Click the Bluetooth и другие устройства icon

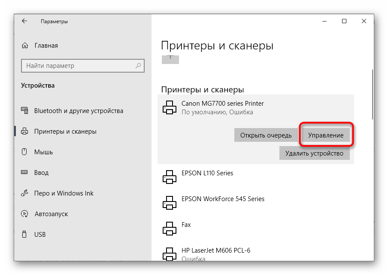(25, 111)
